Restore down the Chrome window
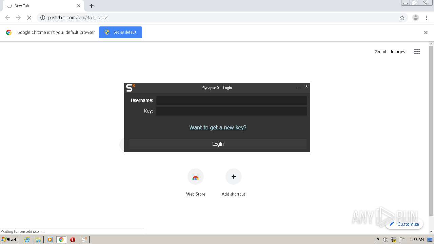 pyautogui.click(x=414, y=3)
